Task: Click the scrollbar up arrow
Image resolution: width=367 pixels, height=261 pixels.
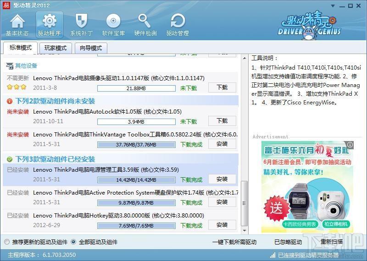Action: 245,58
